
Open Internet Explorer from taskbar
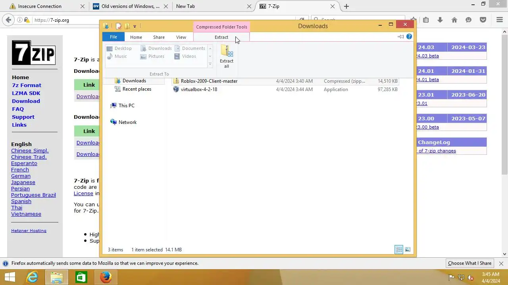(32, 277)
